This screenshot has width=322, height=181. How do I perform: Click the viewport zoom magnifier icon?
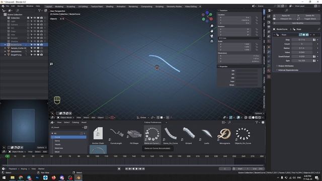[212, 26]
